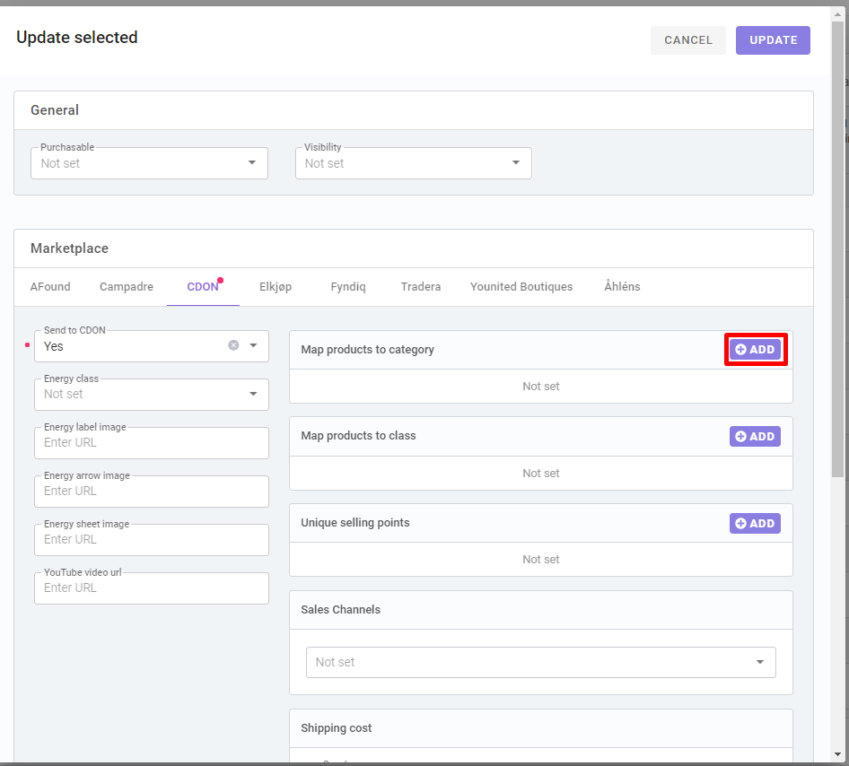Click the 'Map products to class' heading
The height and width of the screenshot is (766, 849).
point(358,436)
